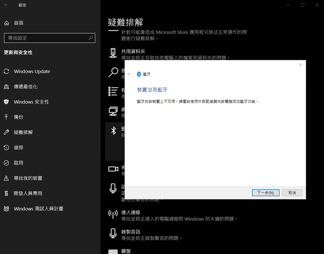Click the wrench icon for 疑難排解

pyautogui.click(x=7, y=133)
